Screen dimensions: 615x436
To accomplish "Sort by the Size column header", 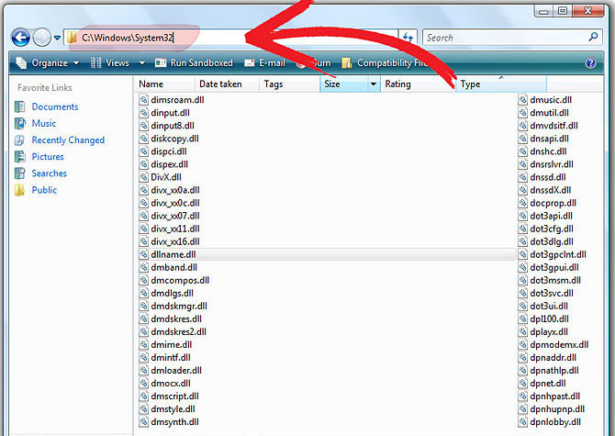I will pyautogui.click(x=344, y=84).
